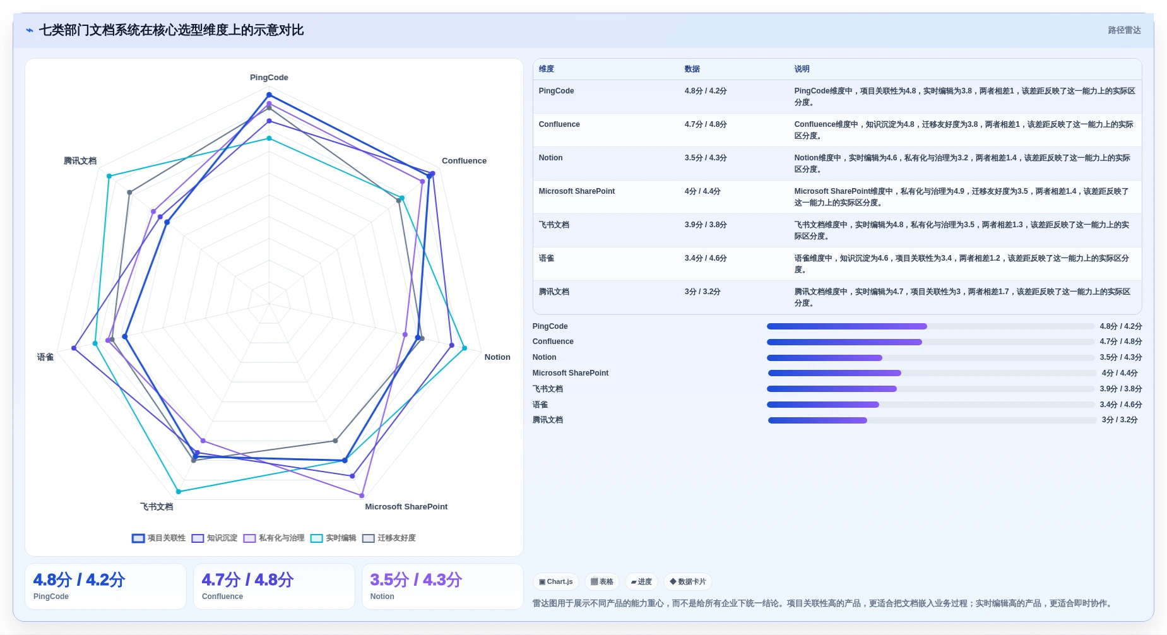Click the 进度 tag chip

point(641,581)
